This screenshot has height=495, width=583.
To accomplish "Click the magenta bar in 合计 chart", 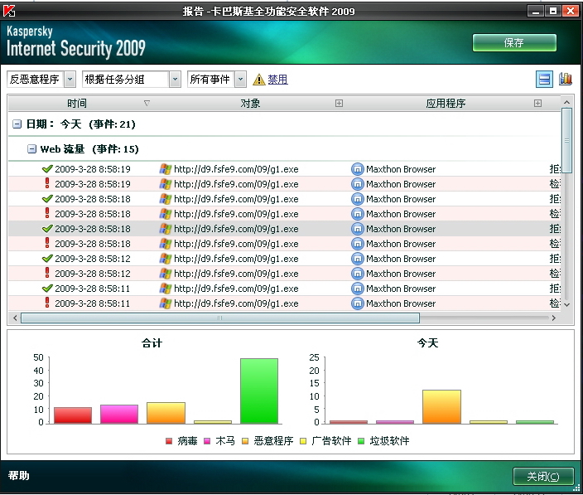I will 119,415.
